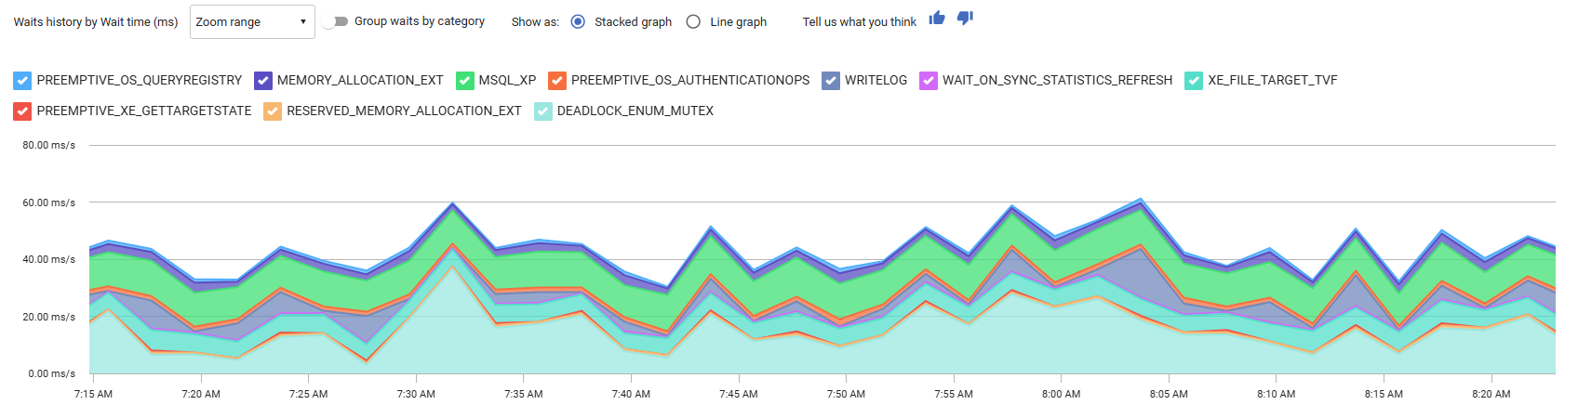The image size is (1578, 418).
Task: Uncheck MEMORY_ALLOCATION_EXT series checkbox
Action: [x=263, y=81]
